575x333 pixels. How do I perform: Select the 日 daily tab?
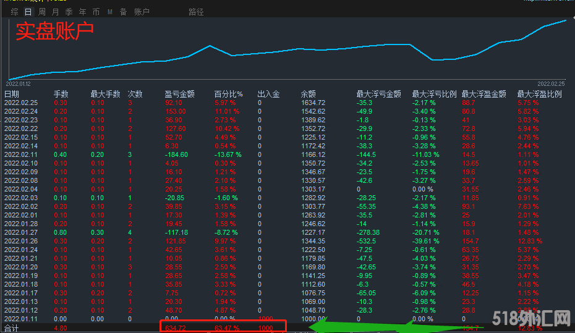tap(28, 12)
